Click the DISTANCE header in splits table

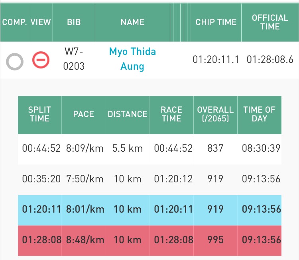pyautogui.click(x=127, y=115)
